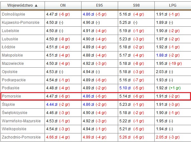Click Podlaskie LPG change (+1 gr)
191x142 pixels.
point(176,88)
